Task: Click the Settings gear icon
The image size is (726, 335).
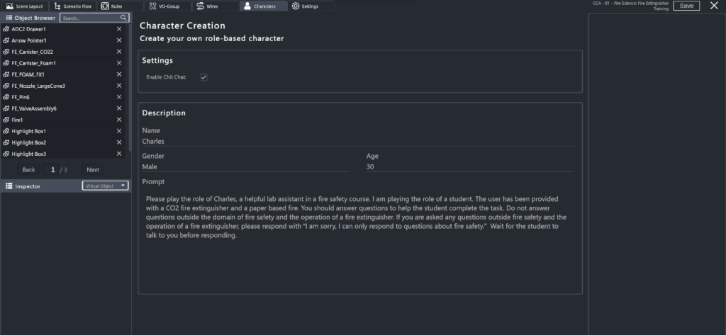Action: [x=296, y=6]
